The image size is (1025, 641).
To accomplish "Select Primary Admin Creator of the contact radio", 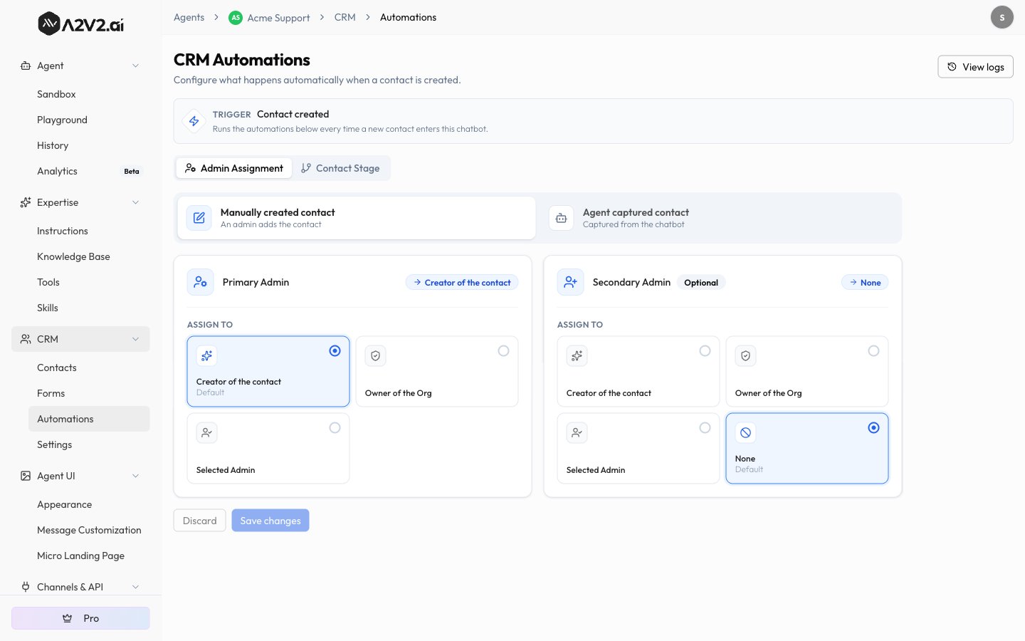I will (x=335, y=350).
